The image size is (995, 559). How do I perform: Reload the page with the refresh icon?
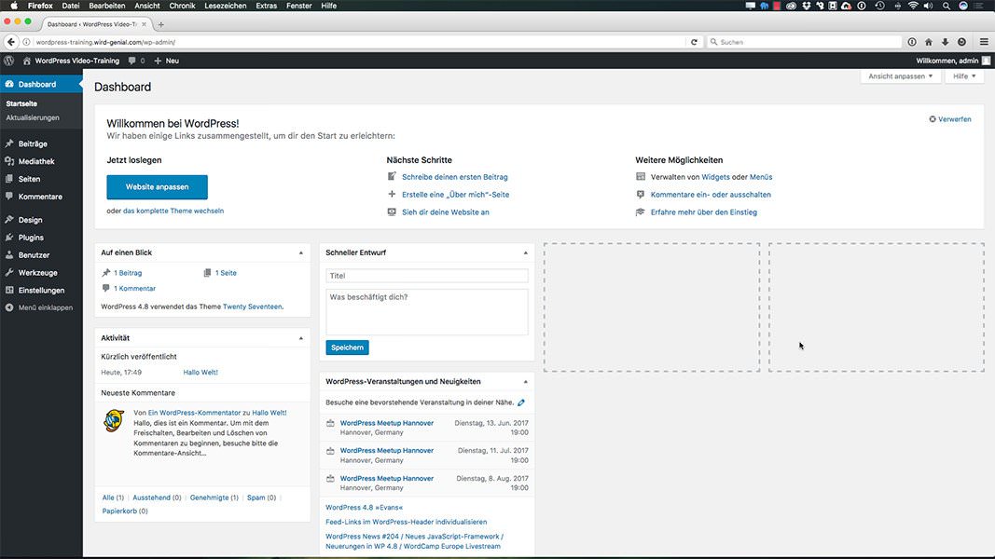tap(694, 42)
